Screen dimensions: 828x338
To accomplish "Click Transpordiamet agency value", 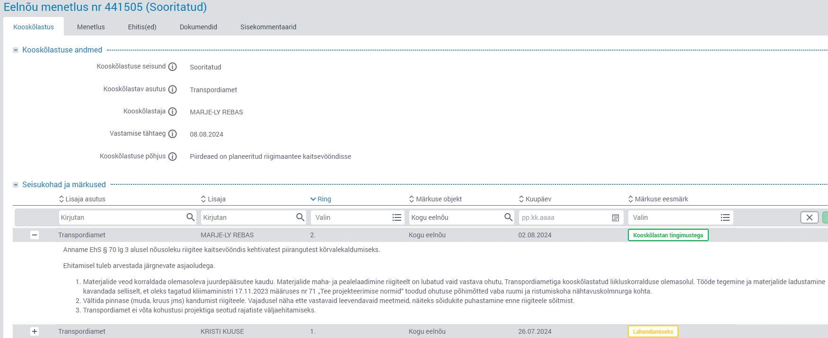I will click(x=213, y=90).
